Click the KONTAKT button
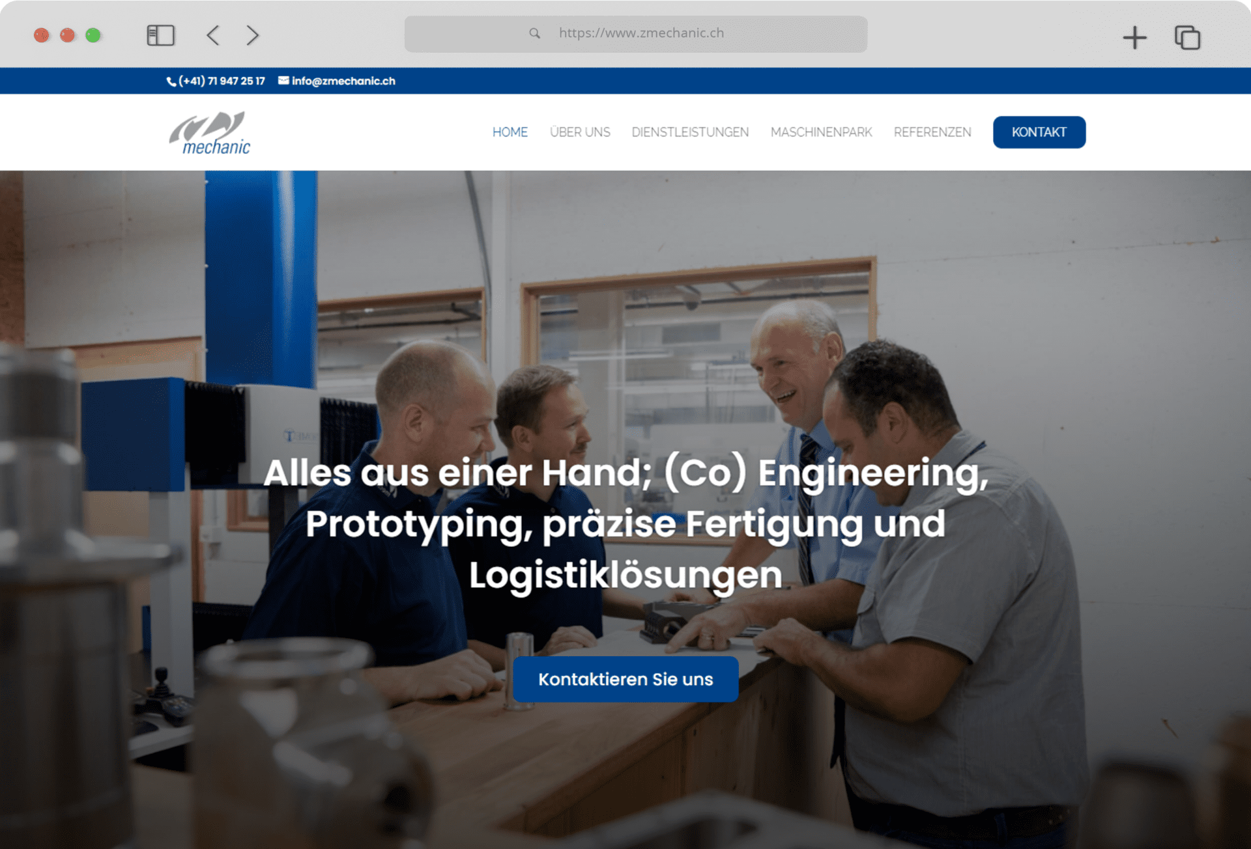 tap(1039, 132)
